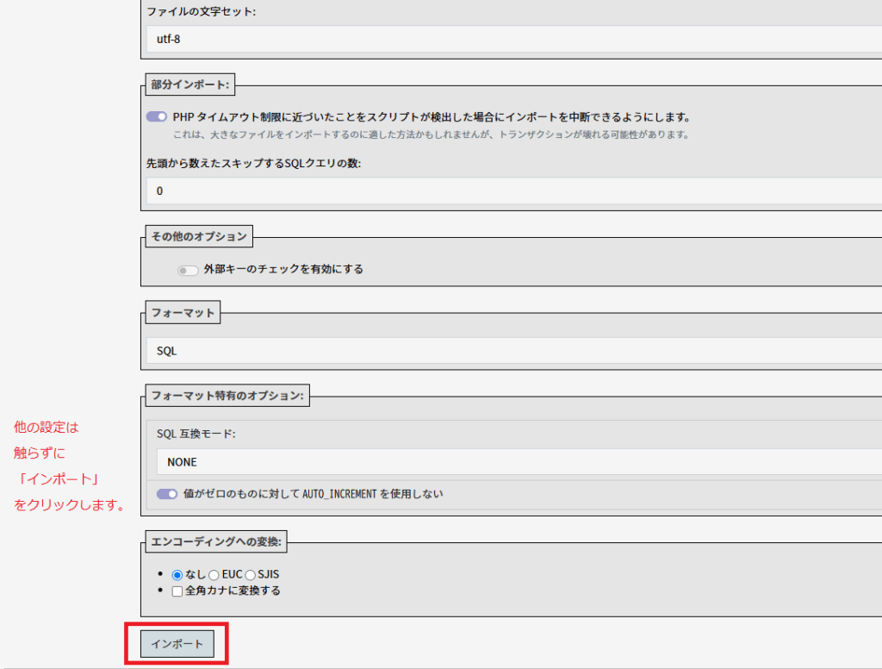Click the フォーマット section heading
Viewport: 882px width, 669px height.
point(183,315)
